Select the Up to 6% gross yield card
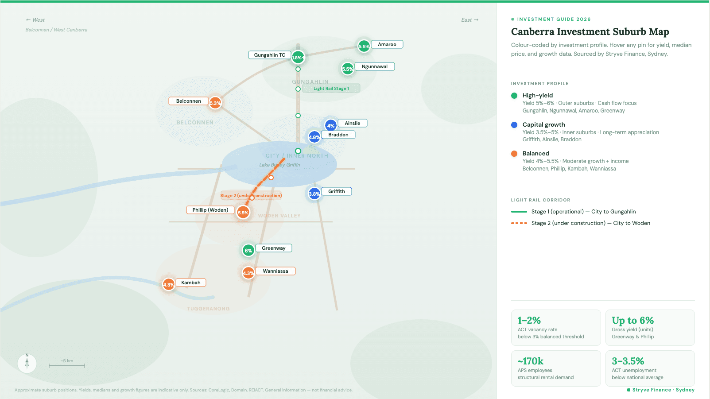The image size is (710, 399). pos(650,328)
